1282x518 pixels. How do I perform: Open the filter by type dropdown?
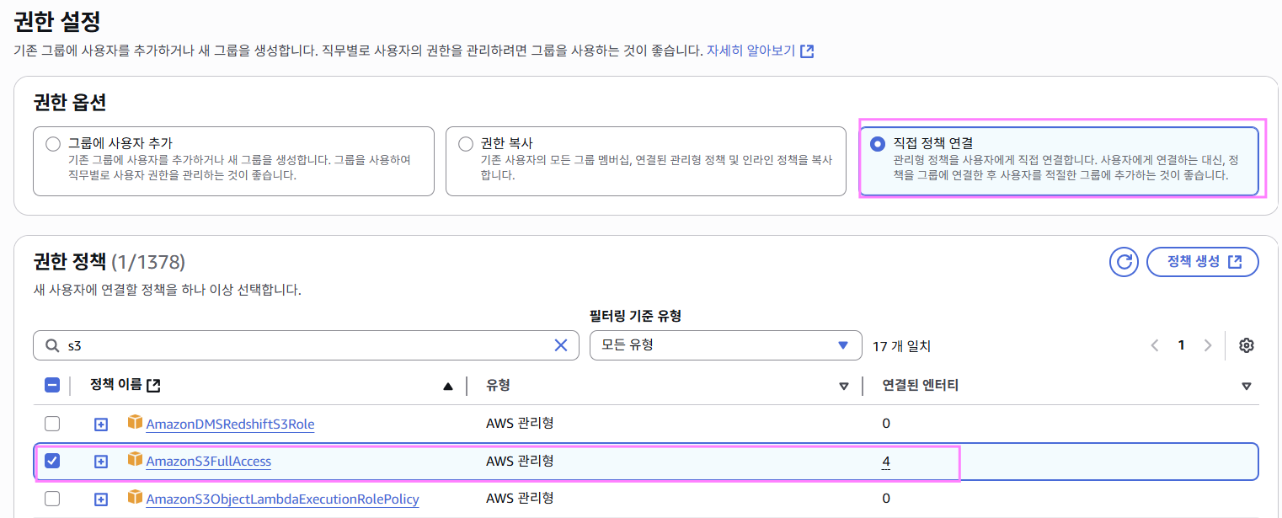coord(725,345)
